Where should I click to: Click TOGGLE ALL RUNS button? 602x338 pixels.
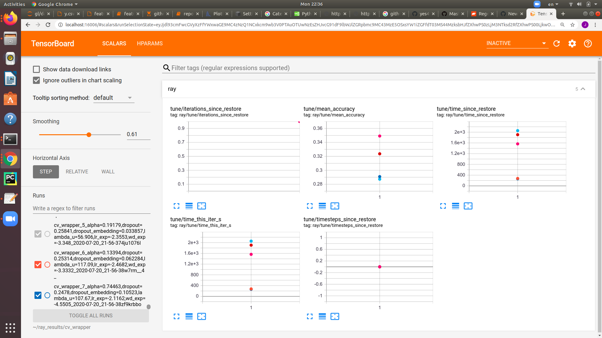[91, 316]
